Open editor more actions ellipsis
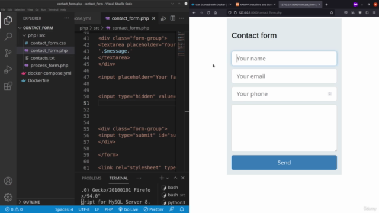 [182, 18]
